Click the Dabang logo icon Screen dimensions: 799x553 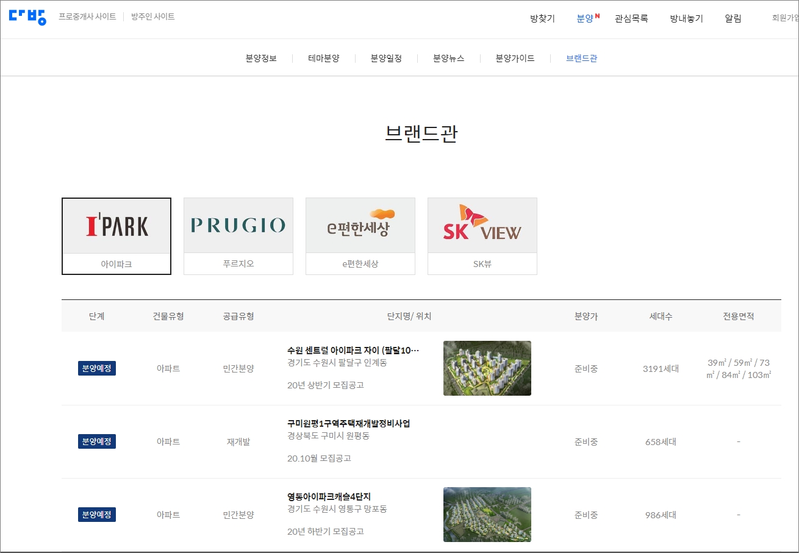[x=27, y=17]
